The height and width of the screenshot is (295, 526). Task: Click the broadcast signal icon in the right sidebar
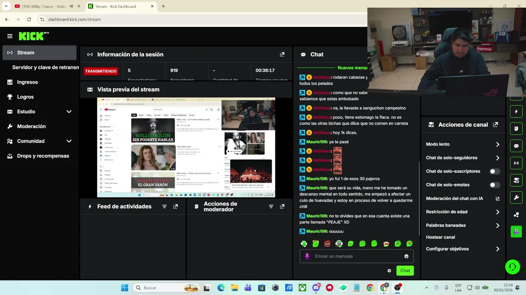pos(517,163)
